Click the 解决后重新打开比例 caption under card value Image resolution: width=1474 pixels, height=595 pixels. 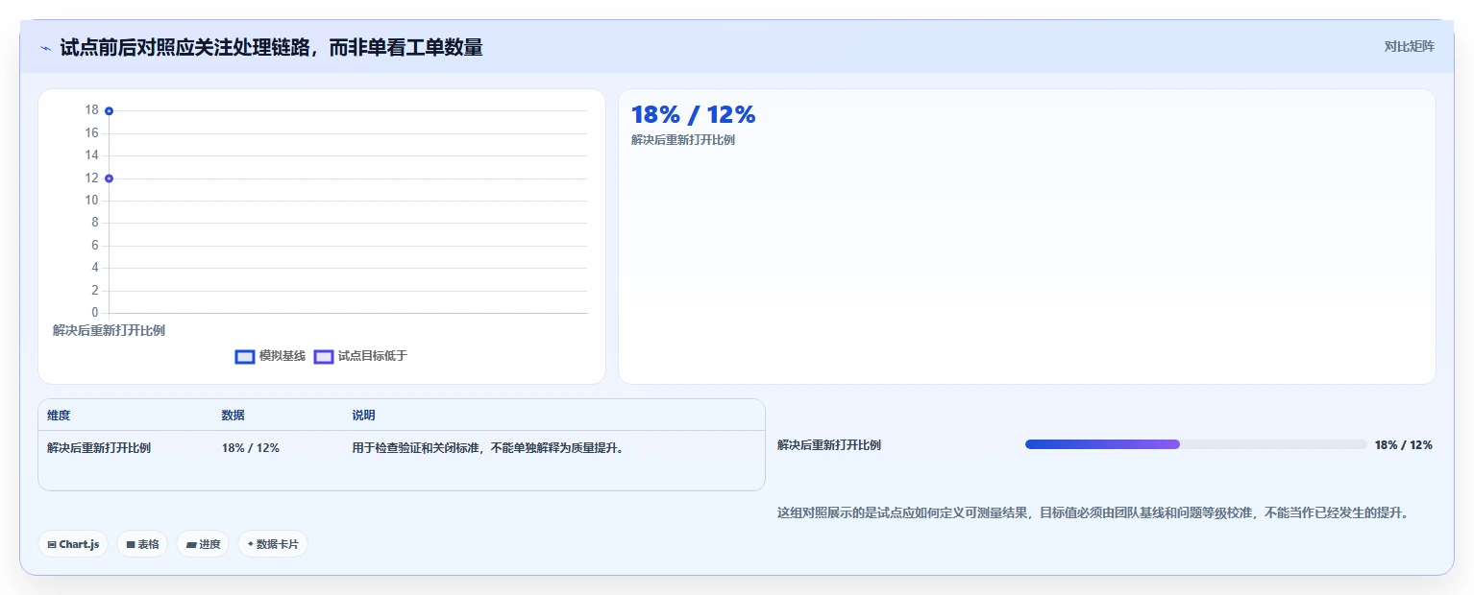click(683, 140)
